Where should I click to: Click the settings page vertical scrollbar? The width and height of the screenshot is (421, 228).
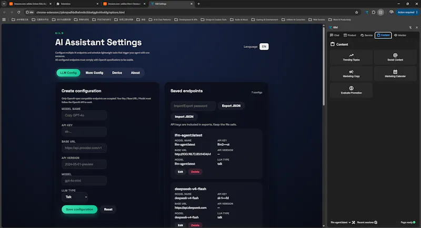click(x=324, y=65)
